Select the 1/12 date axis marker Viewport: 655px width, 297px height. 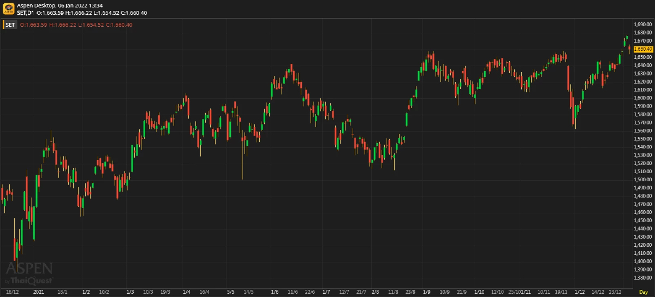(x=579, y=292)
